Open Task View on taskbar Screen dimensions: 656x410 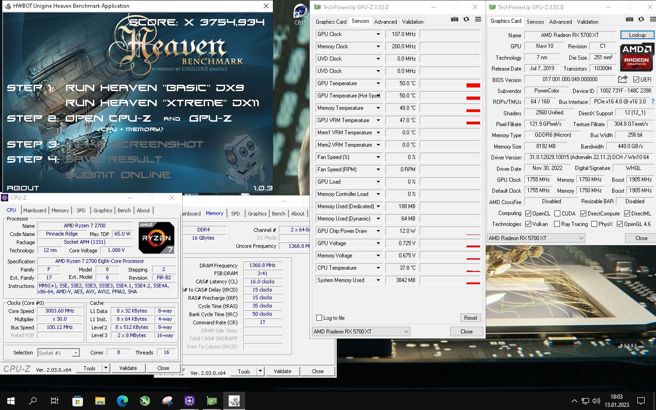click(55, 401)
